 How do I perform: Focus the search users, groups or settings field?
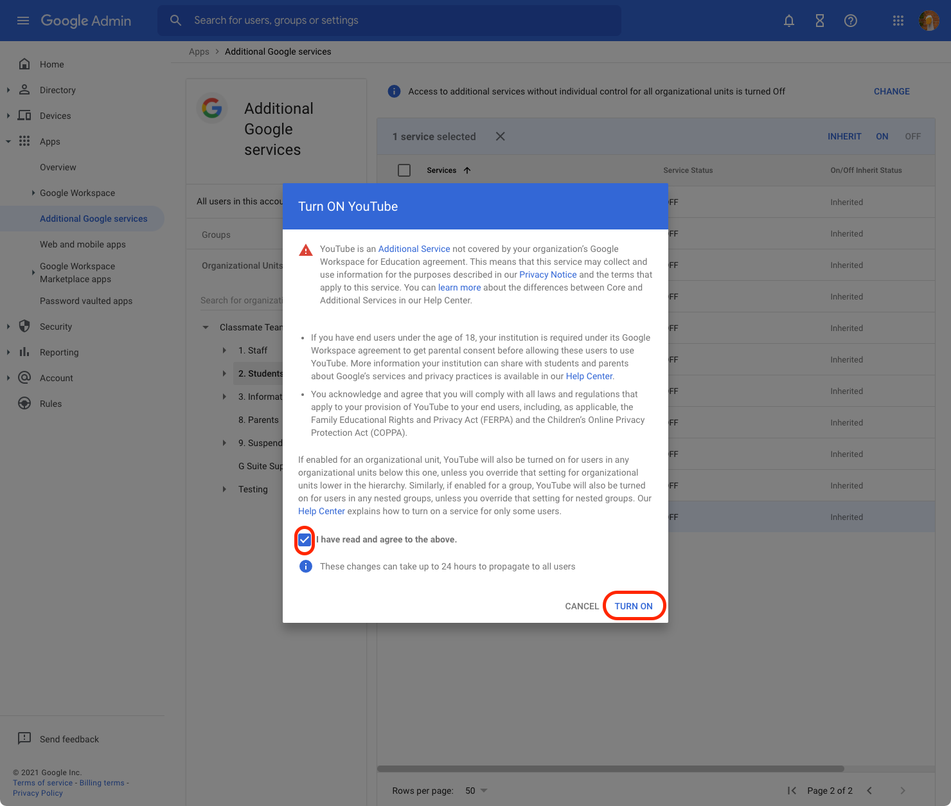pyautogui.click(x=389, y=21)
